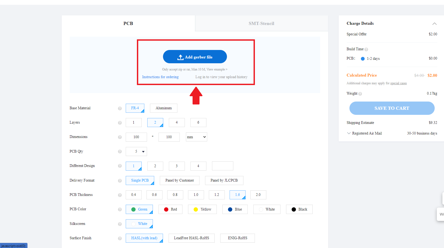The height and width of the screenshot is (248, 444).
Task: Expand Registered Air Mail shipping options
Action: [349, 133]
